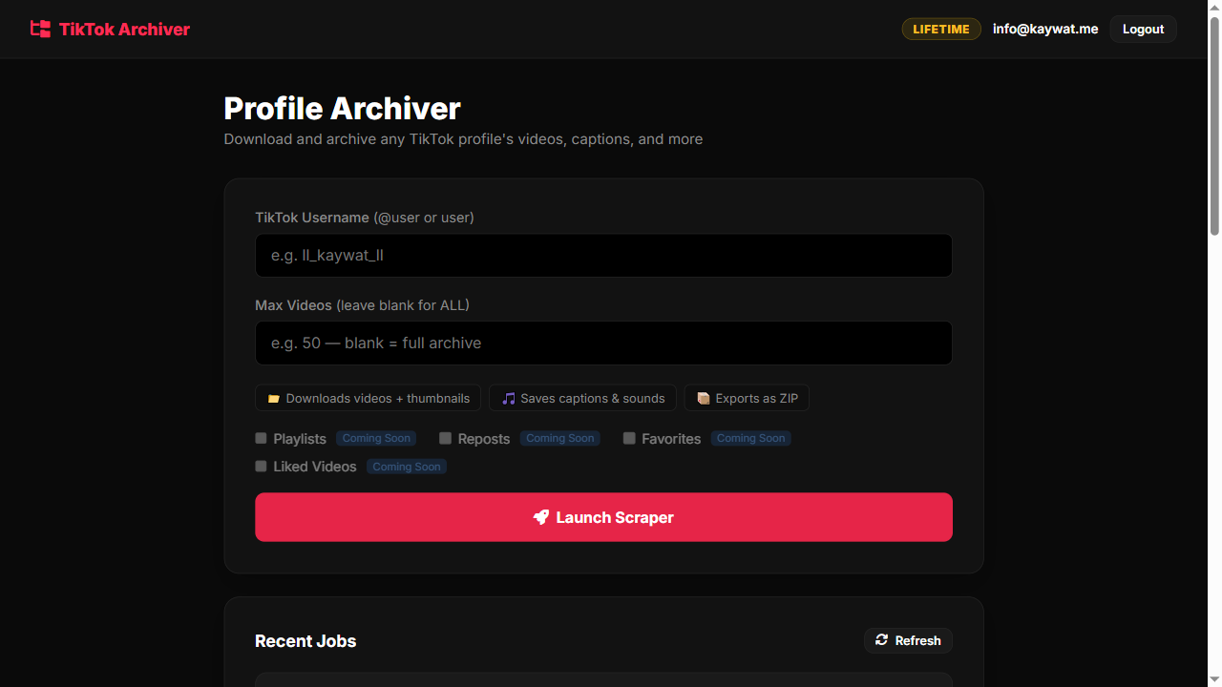Click the scrollbar down arrow
This screenshot has height=687, width=1222.
coord(1214,679)
